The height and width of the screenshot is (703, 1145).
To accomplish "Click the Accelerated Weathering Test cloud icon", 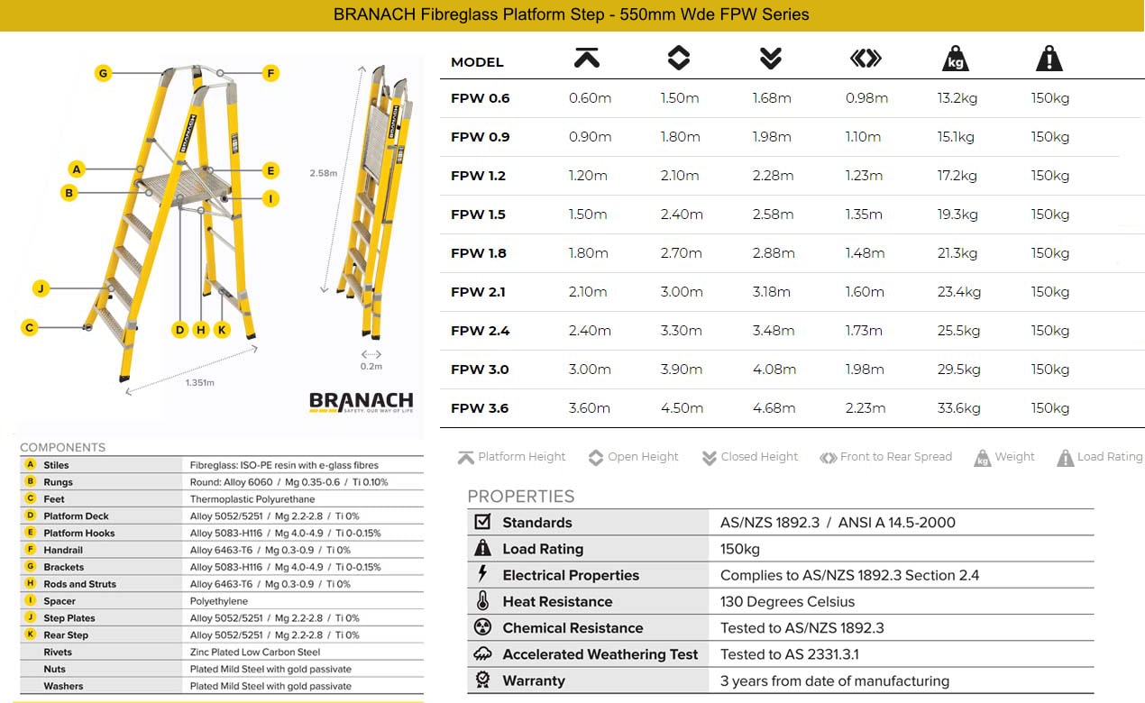I will point(482,654).
